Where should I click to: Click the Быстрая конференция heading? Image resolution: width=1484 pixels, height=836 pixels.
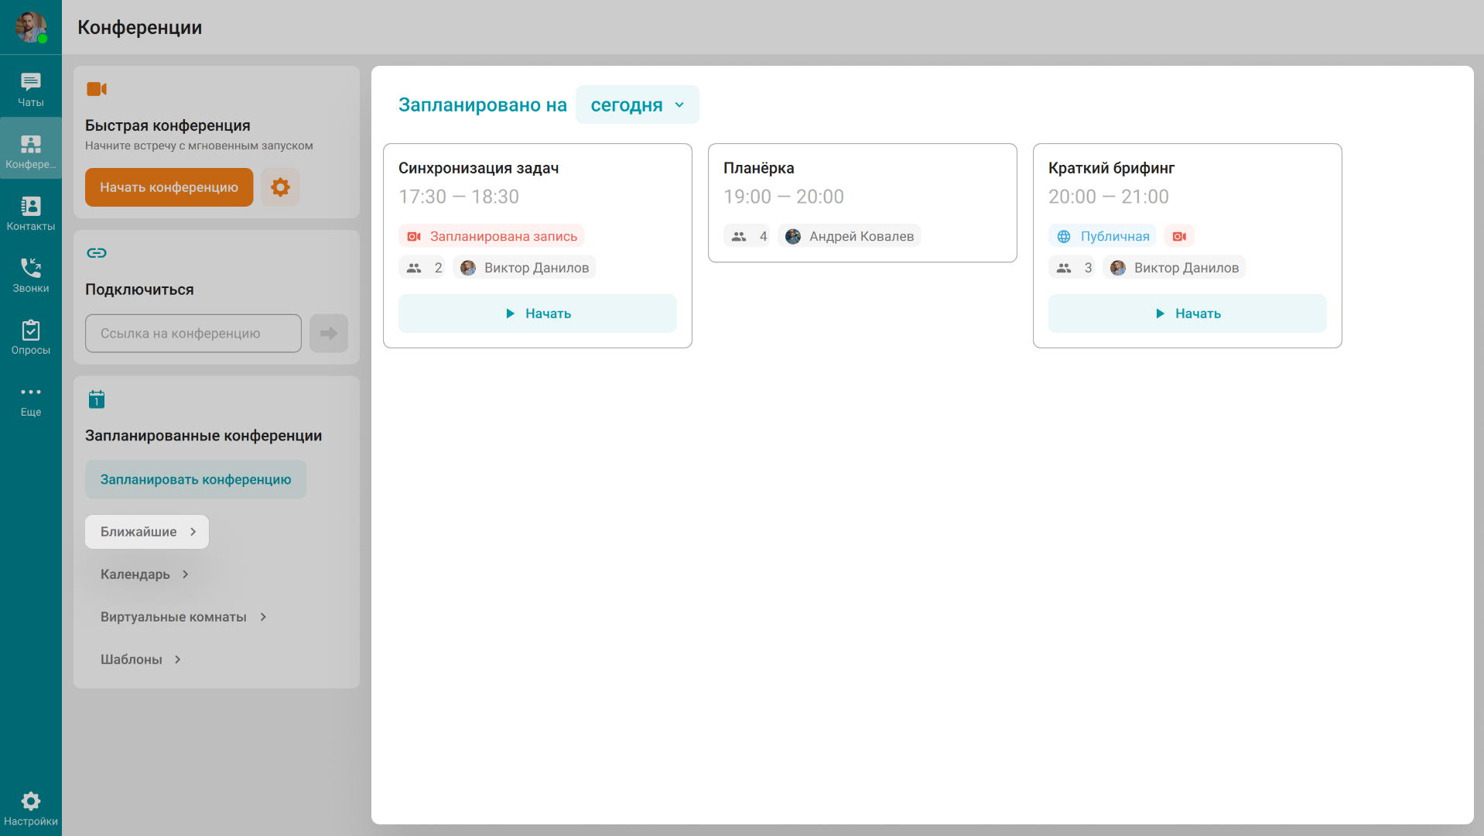coord(167,125)
